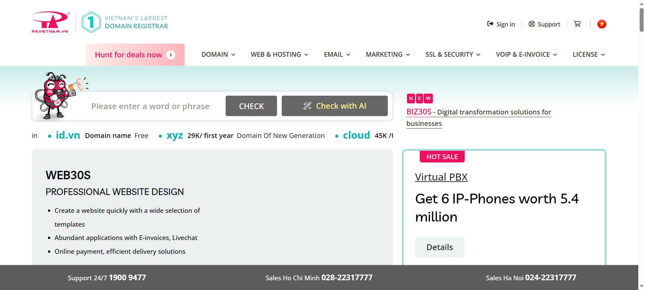Screen dimensions: 645x290
Task: Open the EMAIL menu
Action: (337, 54)
